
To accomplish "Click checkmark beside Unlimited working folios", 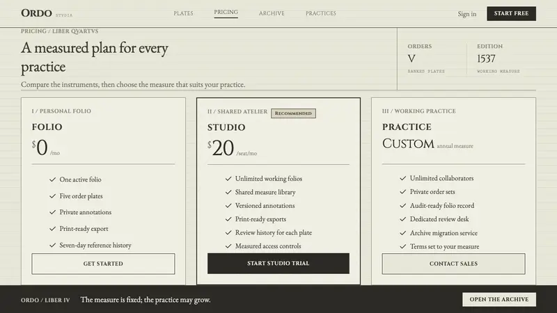I will pyautogui.click(x=228, y=179).
